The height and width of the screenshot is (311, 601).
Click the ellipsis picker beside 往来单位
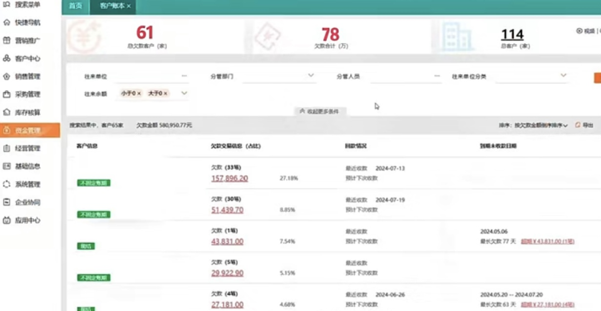[184, 76]
